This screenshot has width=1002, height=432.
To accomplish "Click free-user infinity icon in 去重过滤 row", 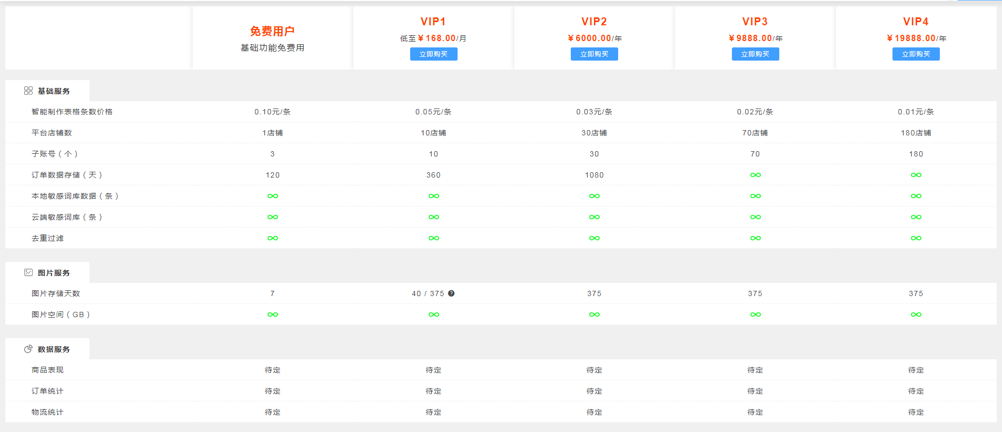I will click(x=272, y=238).
